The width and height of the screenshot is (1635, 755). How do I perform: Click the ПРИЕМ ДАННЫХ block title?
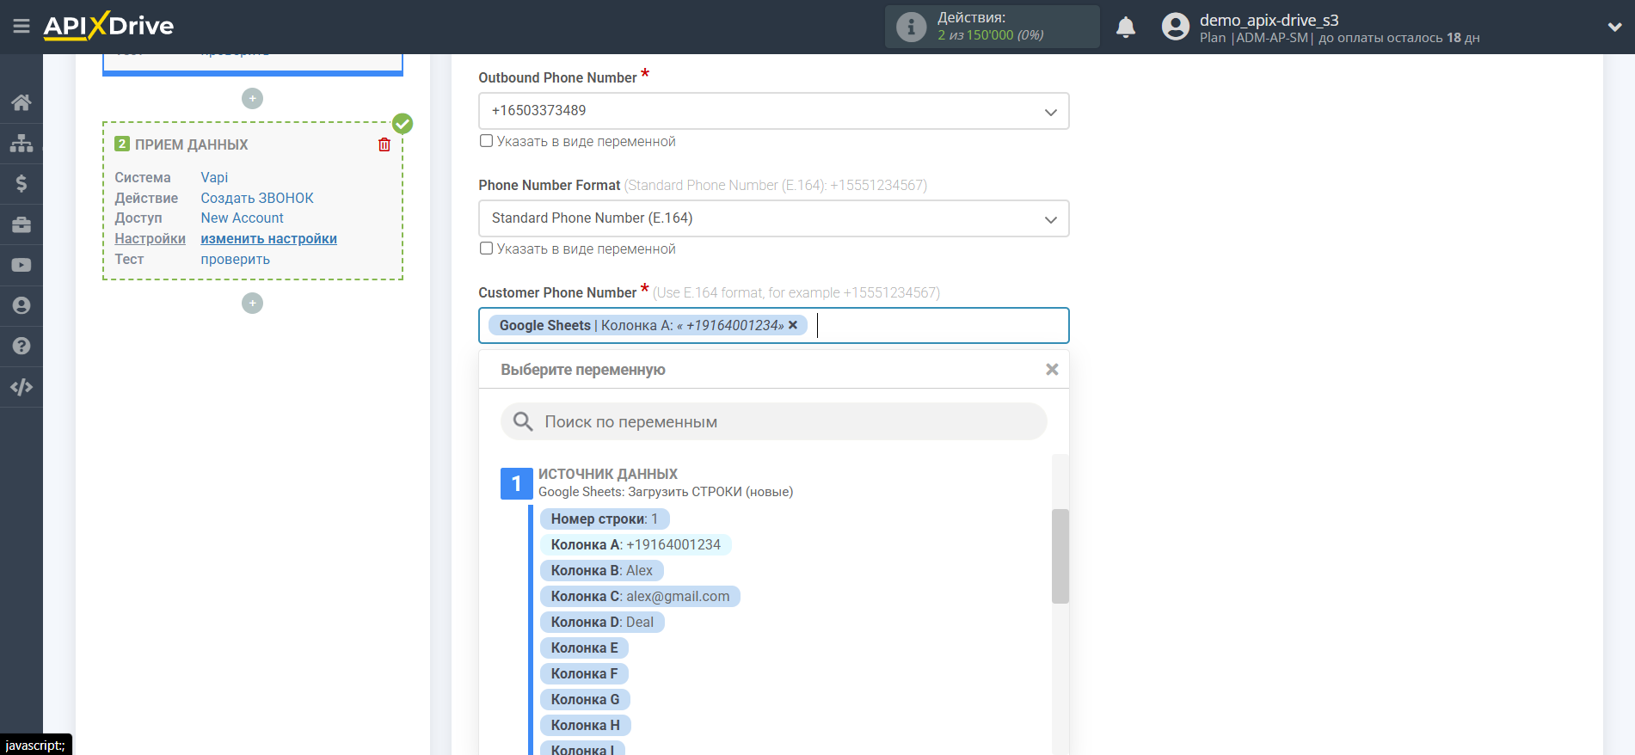pos(192,144)
